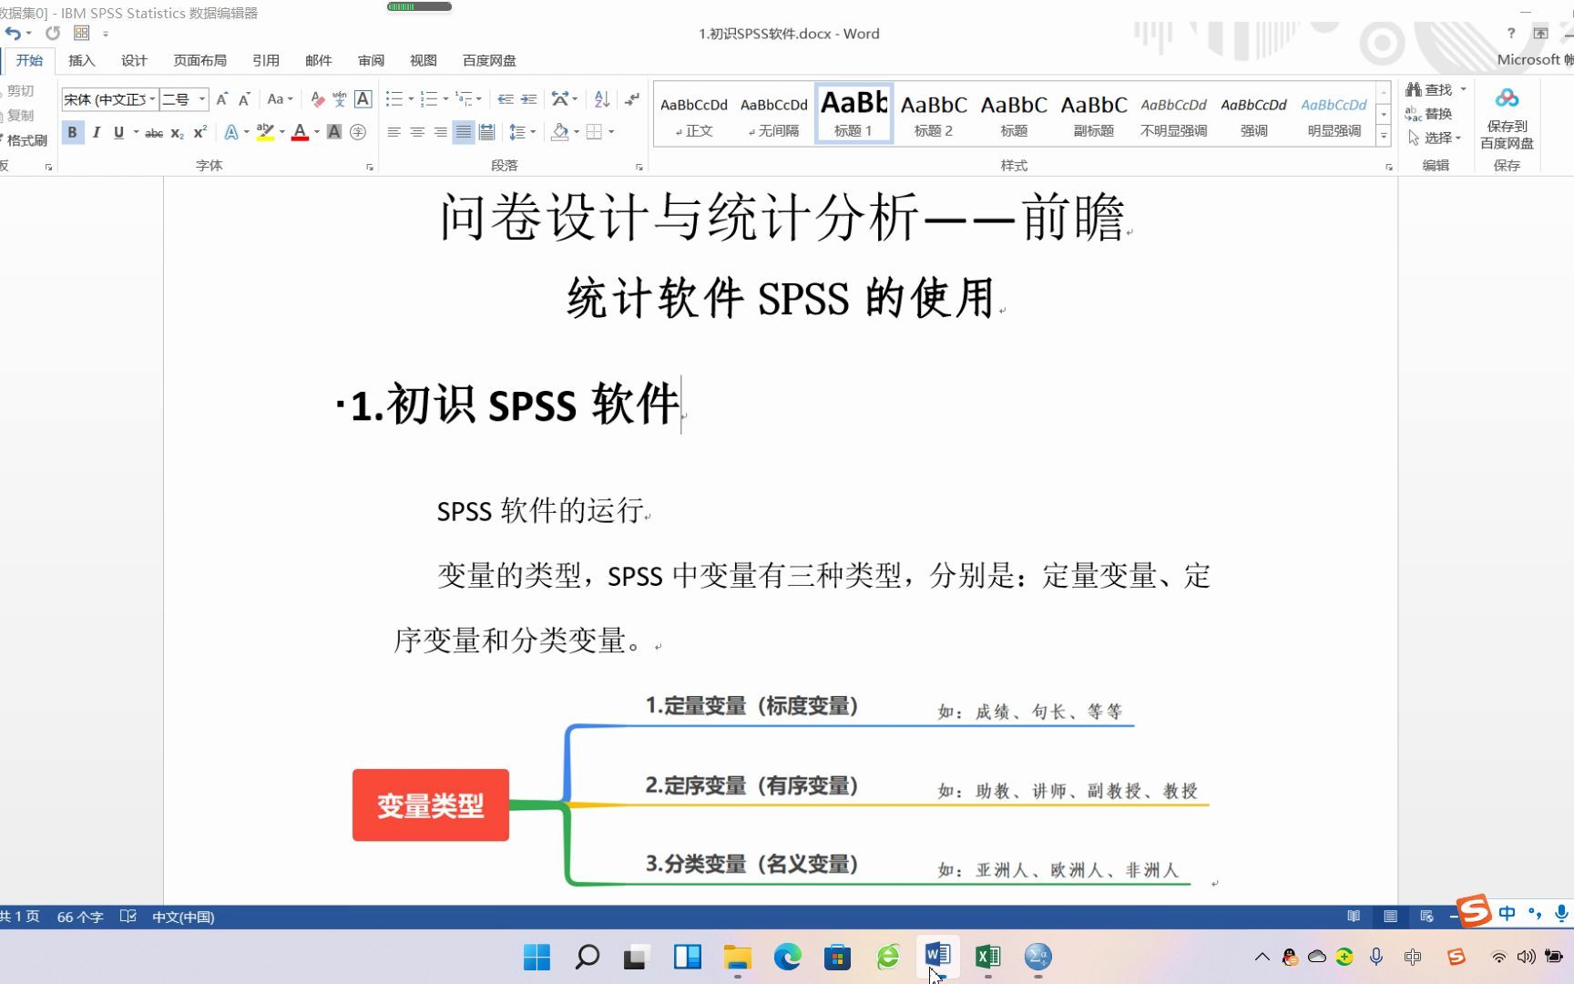Click the red font color A button

300,133
